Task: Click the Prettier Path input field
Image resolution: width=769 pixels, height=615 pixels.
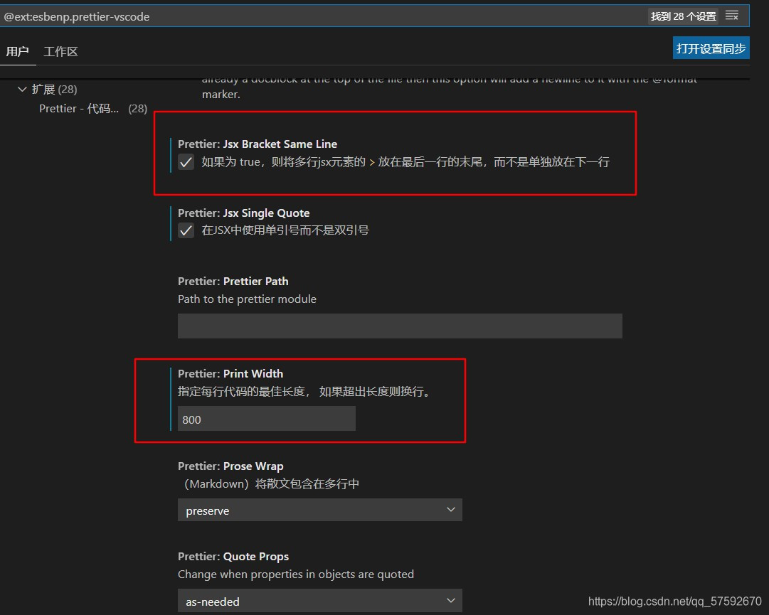Action: click(400, 326)
